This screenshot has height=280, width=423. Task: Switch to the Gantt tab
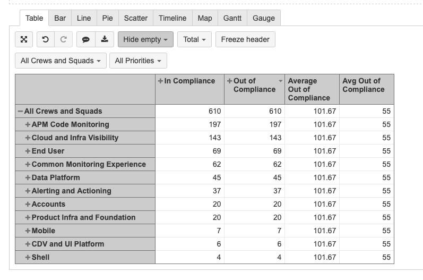click(x=232, y=18)
